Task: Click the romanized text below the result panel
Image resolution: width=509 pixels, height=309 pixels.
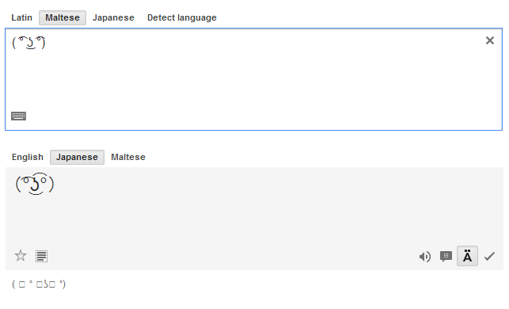Action: (x=39, y=284)
